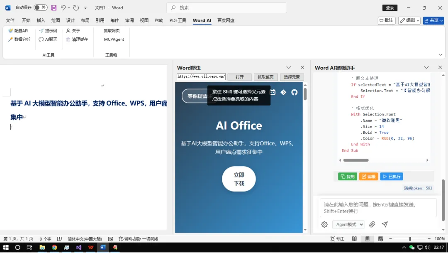Open the MCPAgent tool
The height and width of the screenshot is (253, 448).
click(114, 39)
